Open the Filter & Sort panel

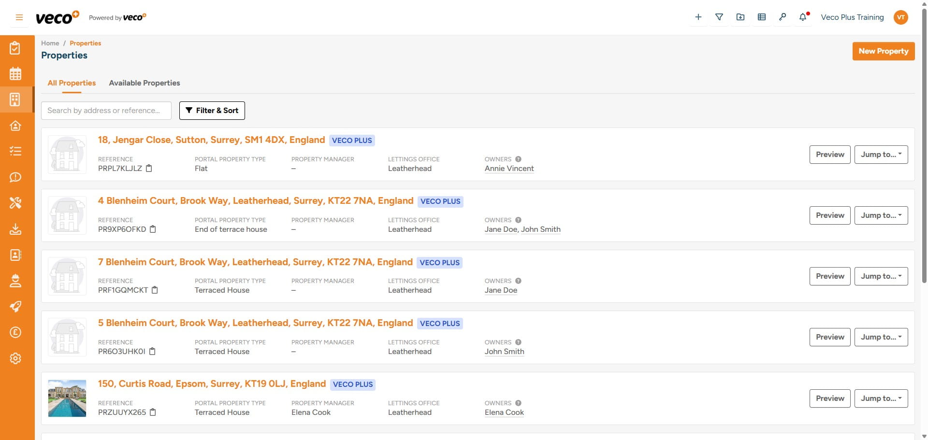click(212, 110)
